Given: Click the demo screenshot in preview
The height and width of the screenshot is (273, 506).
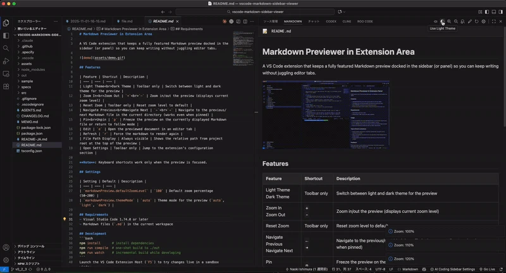Looking at the screenshot, I should pos(326,115).
